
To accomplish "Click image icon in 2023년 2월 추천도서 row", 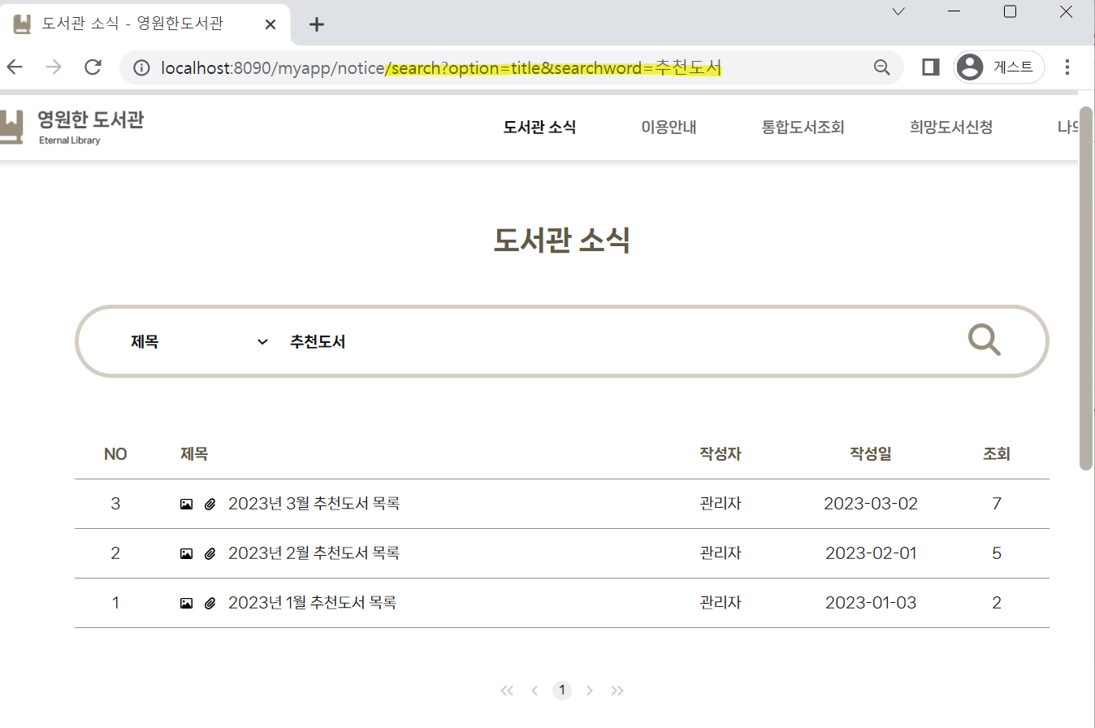I will (x=186, y=554).
